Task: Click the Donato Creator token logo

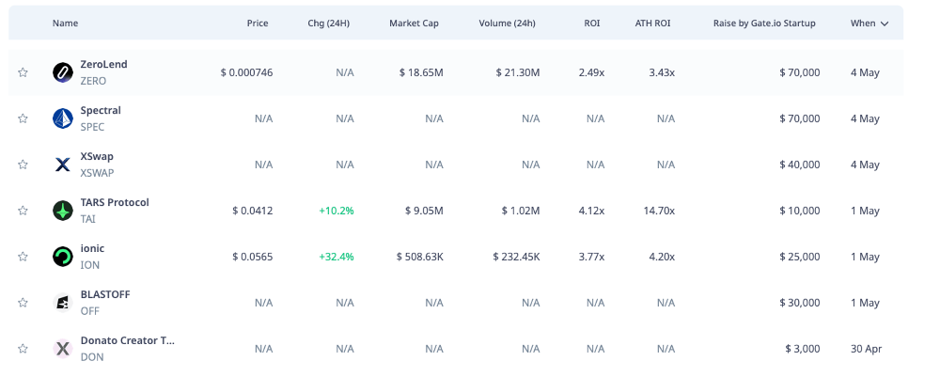Action: coord(63,349)
